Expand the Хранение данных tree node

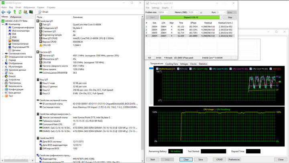[x=3, y=70]
